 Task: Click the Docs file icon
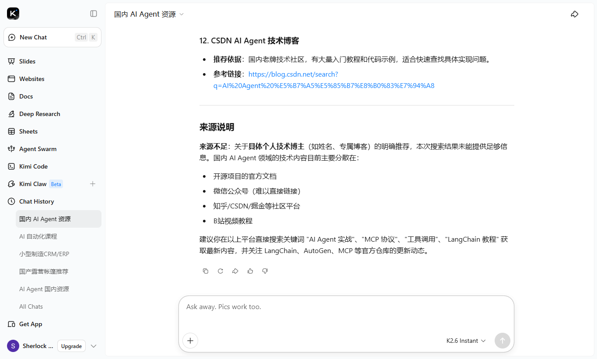(x=11, y=96)
